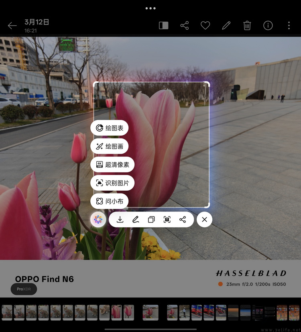
Task: Choose 识别图片 recognition option
Action: click(112, 183)
